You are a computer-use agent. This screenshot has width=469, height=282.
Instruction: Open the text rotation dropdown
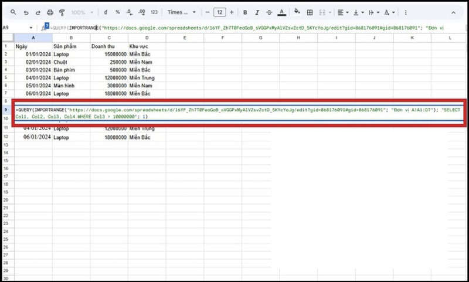389,12
